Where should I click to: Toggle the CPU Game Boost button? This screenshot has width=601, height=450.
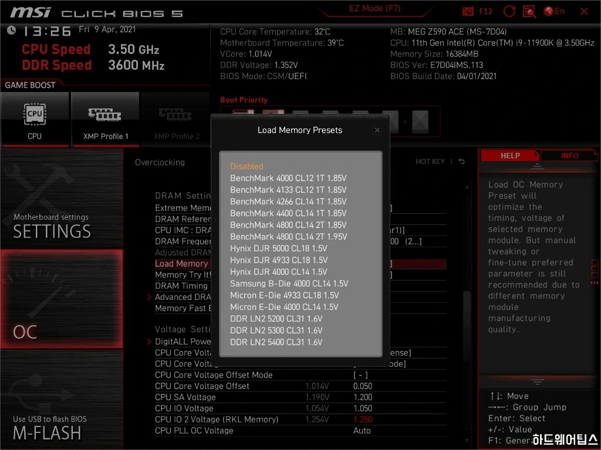[x=35, y=120]
